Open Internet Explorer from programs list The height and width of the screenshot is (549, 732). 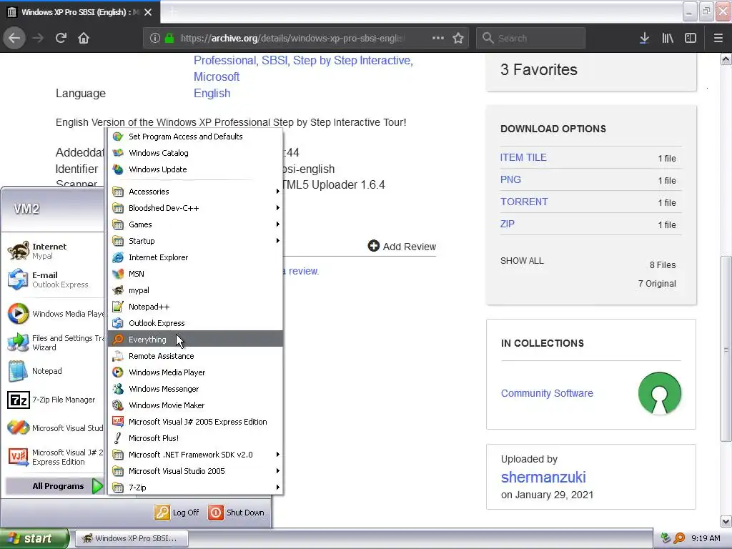point(196,257)
